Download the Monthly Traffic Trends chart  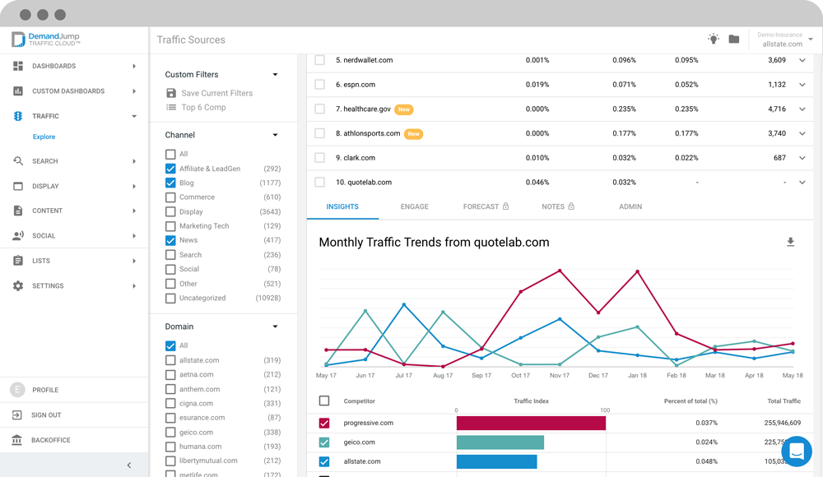click(790, 242)
